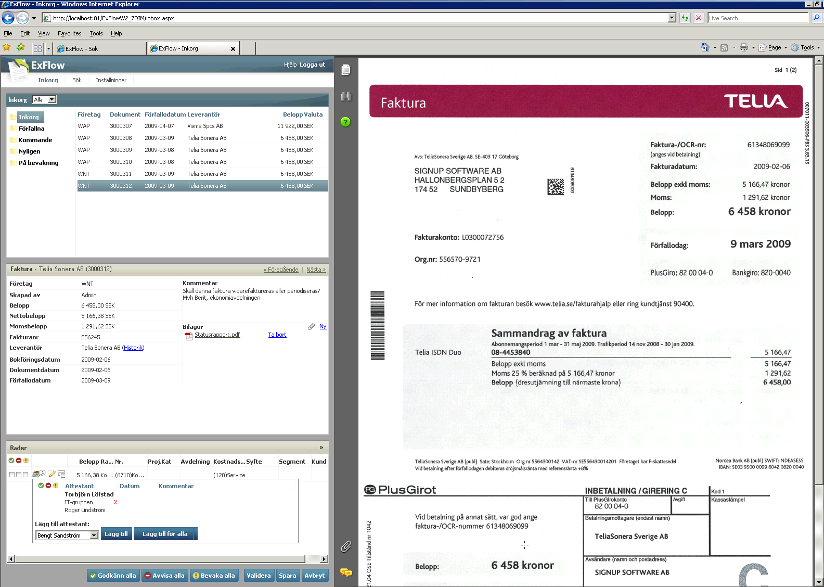Click the Avvisa alla button
Image resolution: width=824 pixels, height=587 pixels.
[x=164, y=576]
